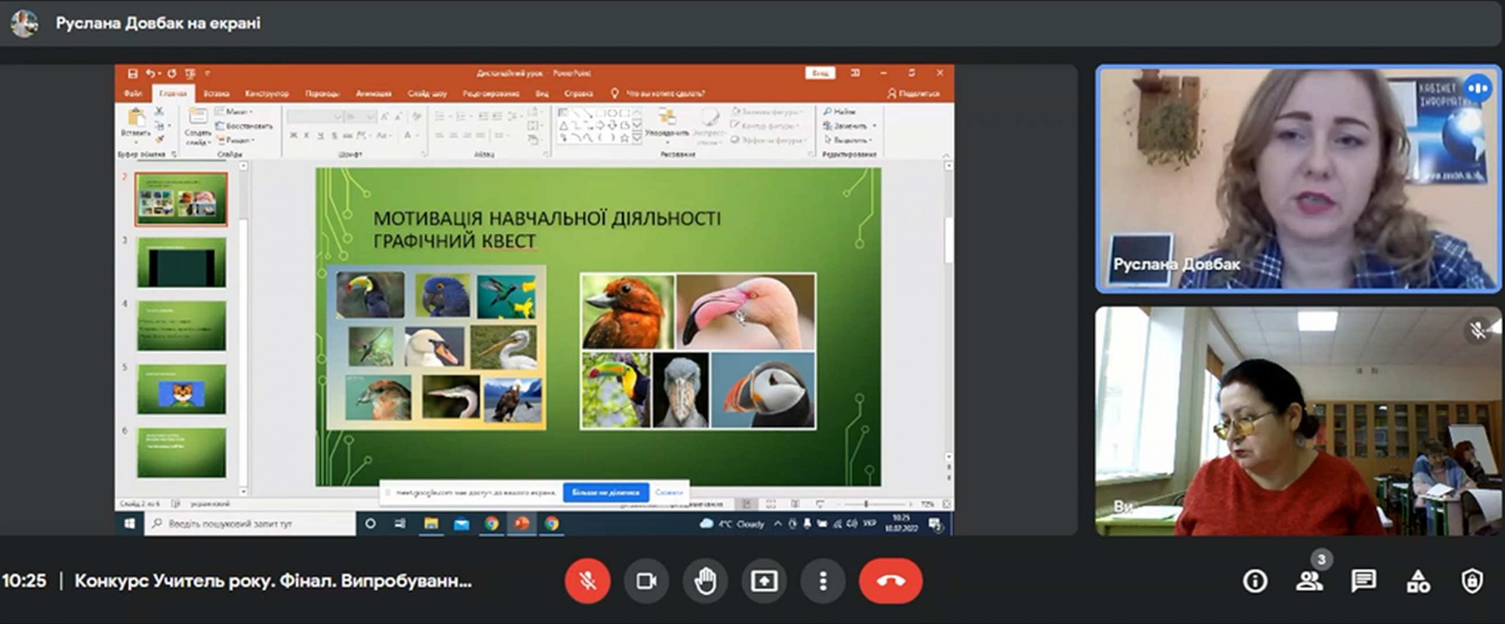Screen dimensions: 1505x624
Task: Click the blue options badge on Руслана's tile
Action: 1477,89
